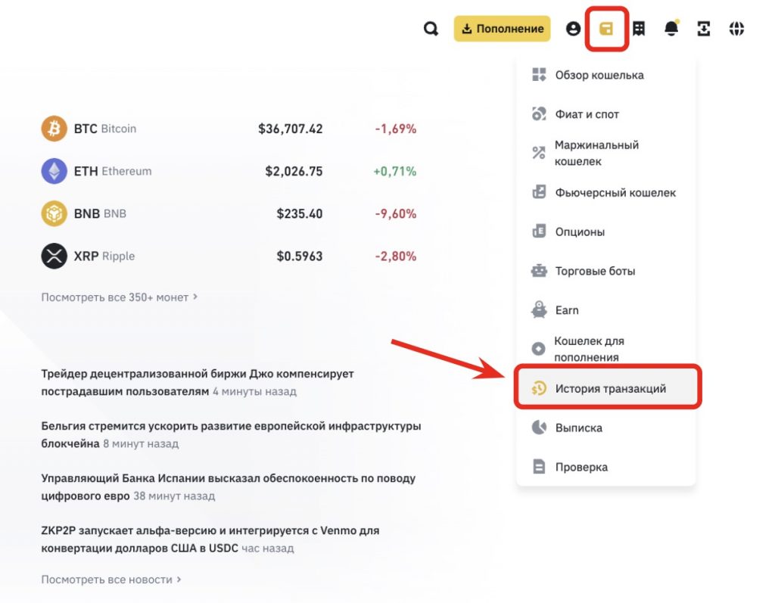Click the -1,69% change value
Image resolution: width=775 pixels, height=603 pixels.
[x=395, y=129]
